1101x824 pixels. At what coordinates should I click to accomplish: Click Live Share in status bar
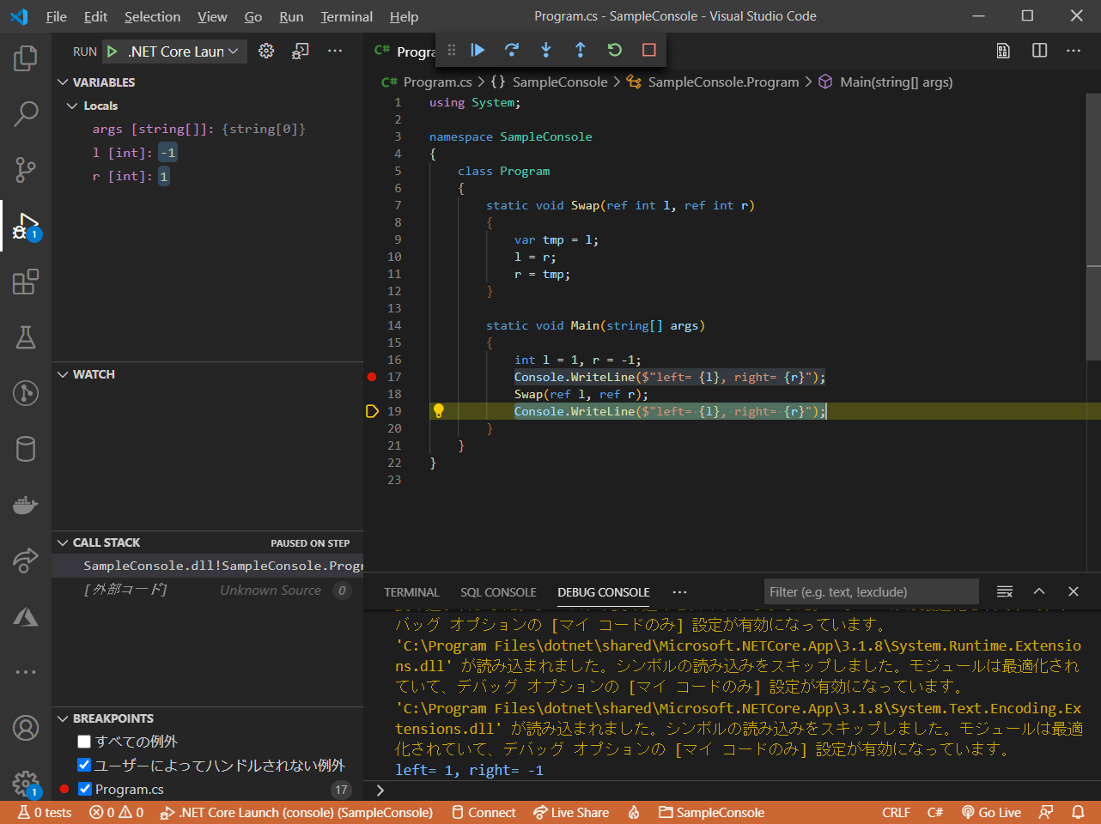point(571,813)
